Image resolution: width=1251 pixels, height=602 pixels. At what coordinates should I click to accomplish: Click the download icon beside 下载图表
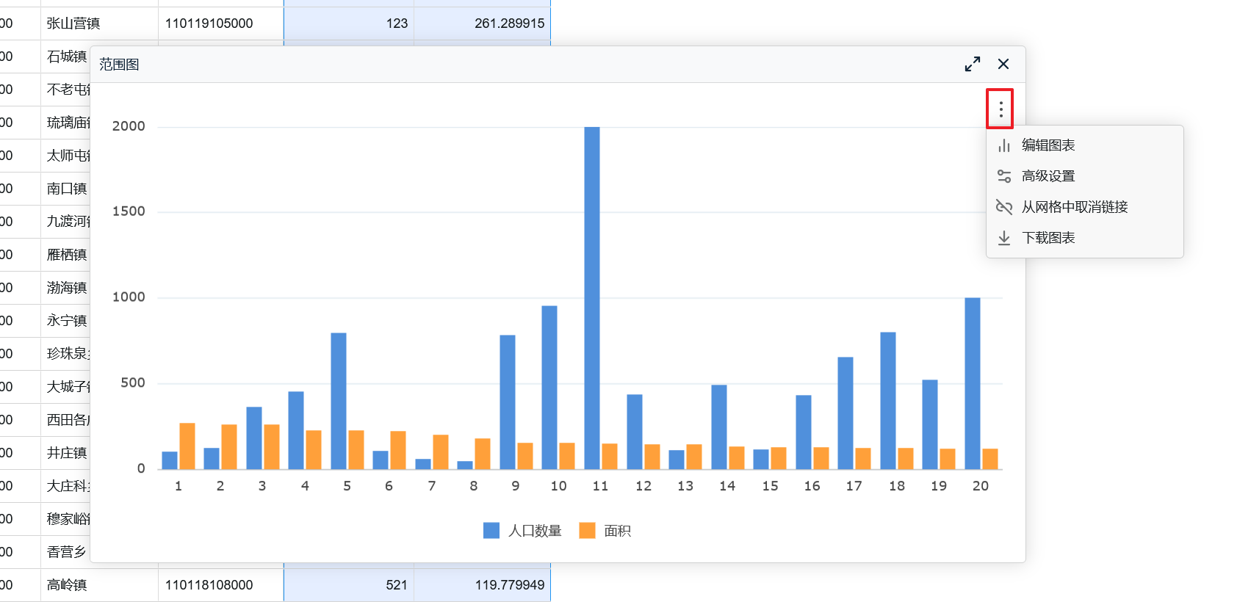1003,238
